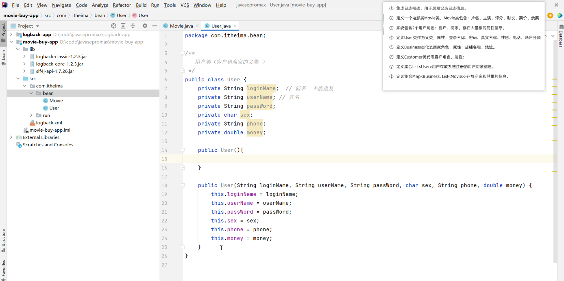This screenshot has height=281, width=564.
Task: Open the Database tool window
Action: [561, 36]
